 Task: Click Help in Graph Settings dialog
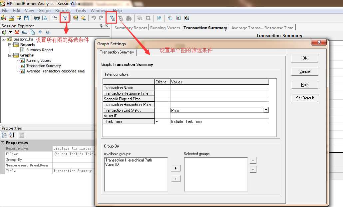click(305, 85)
